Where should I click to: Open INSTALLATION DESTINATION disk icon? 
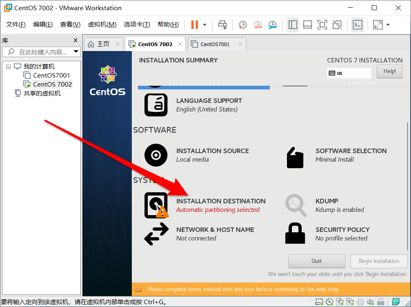(156, 205)
